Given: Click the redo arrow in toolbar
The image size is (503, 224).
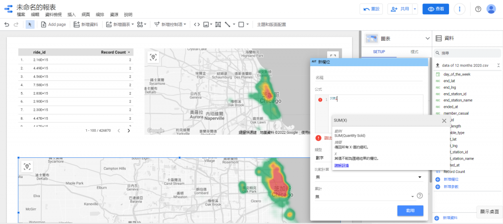Looking at the screenshot, I should [x=16, y=25].
